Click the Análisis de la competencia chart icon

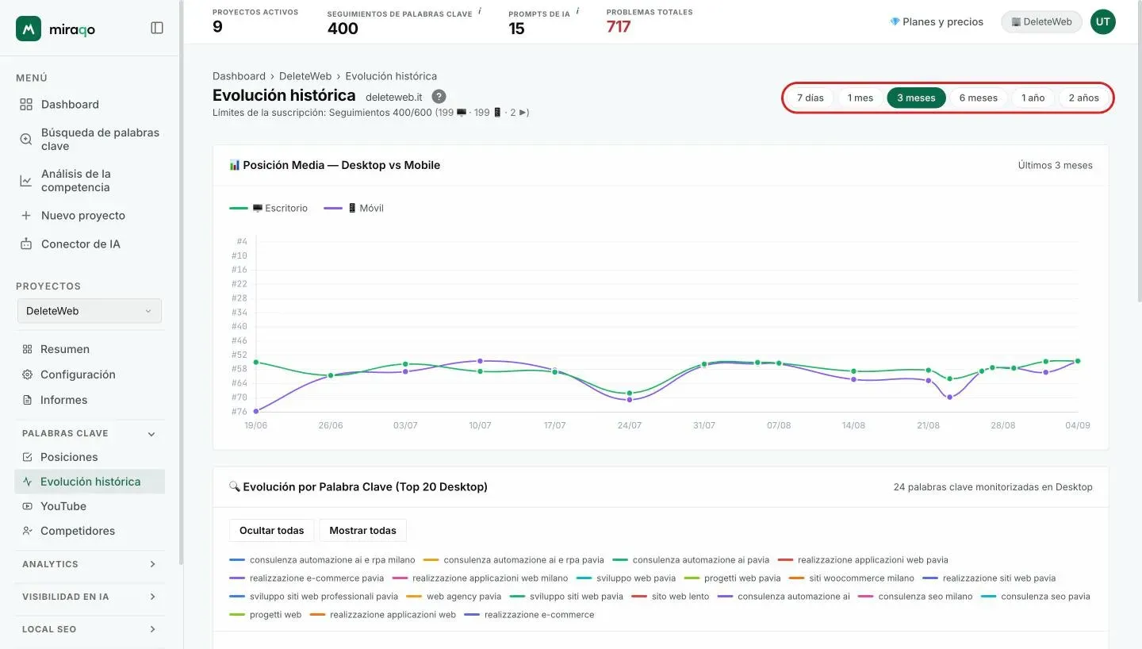click(x=26, y=180)
